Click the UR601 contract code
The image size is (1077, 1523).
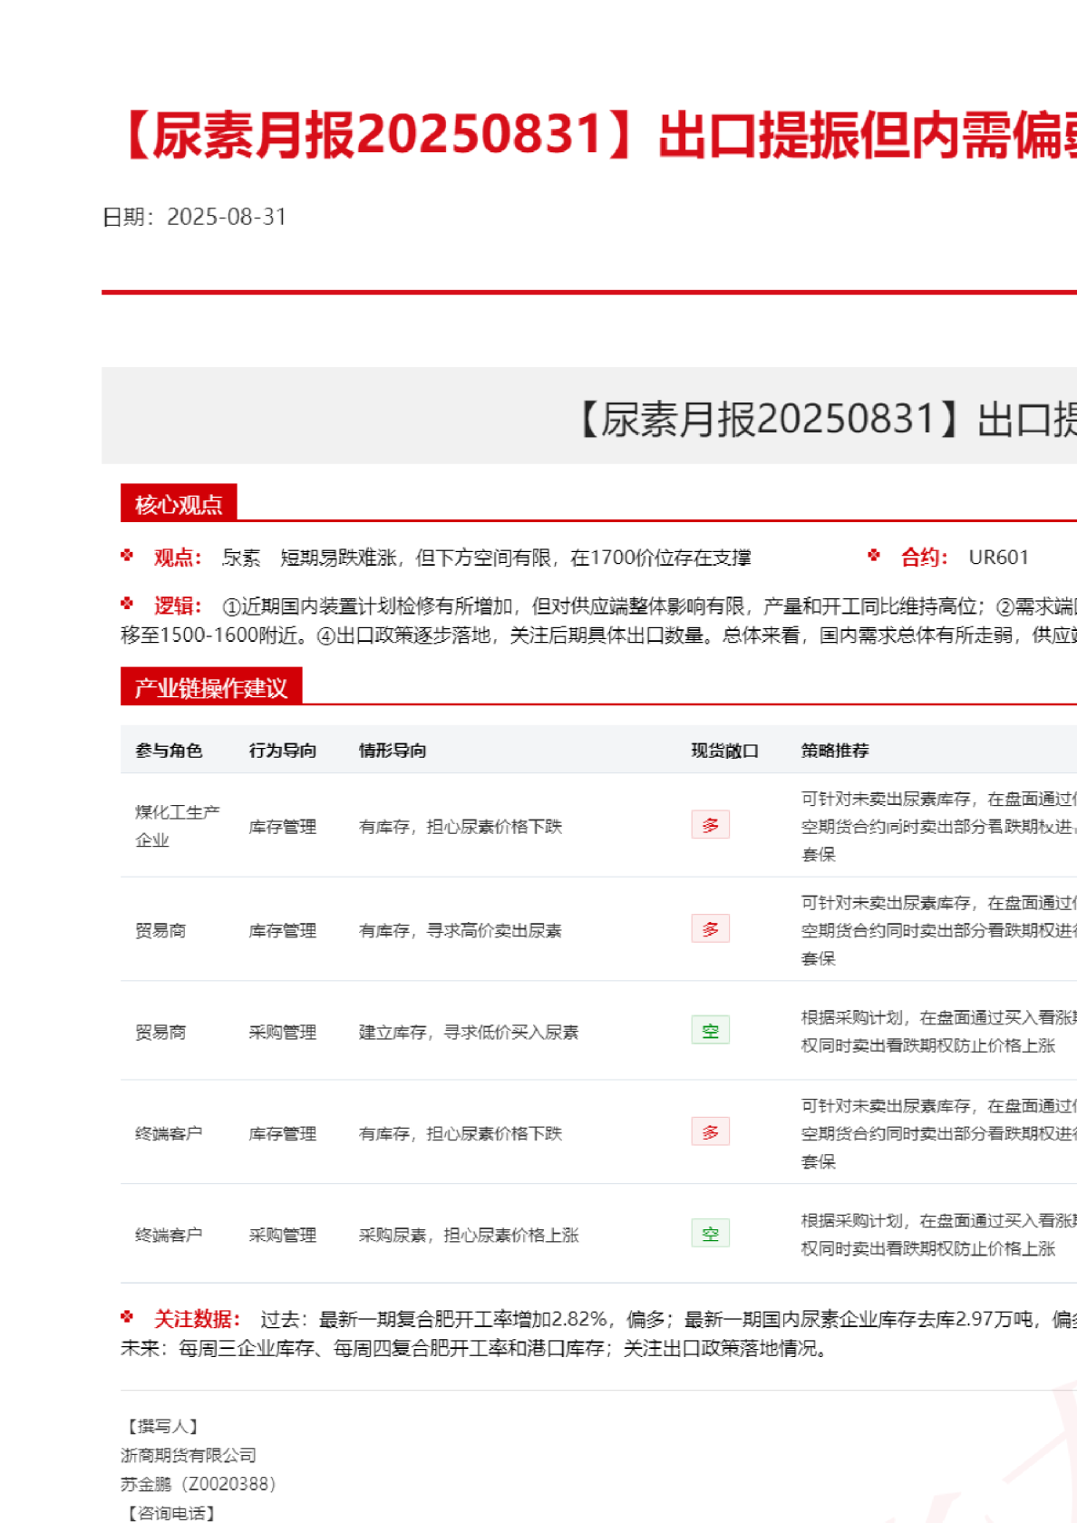(998, 558)
